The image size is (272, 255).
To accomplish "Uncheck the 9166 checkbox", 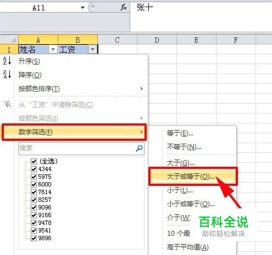I will (x=34, y=215).
